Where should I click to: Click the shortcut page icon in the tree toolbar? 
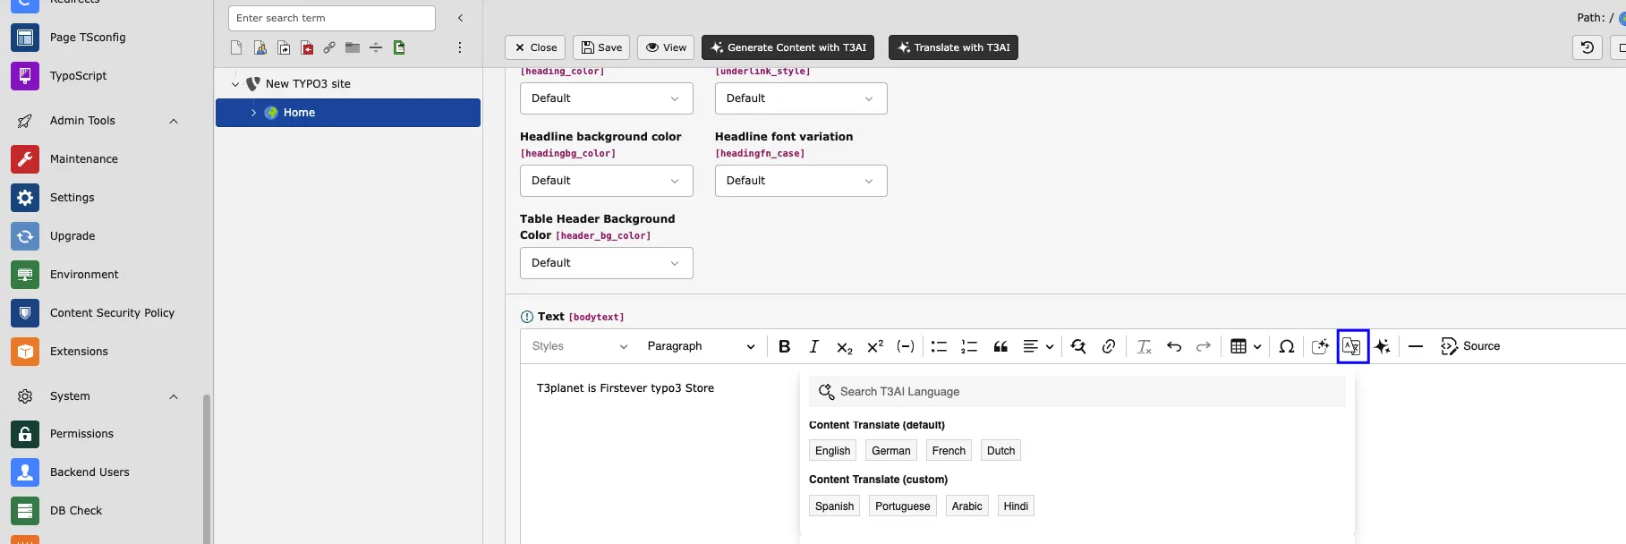(x=284, y=47)
